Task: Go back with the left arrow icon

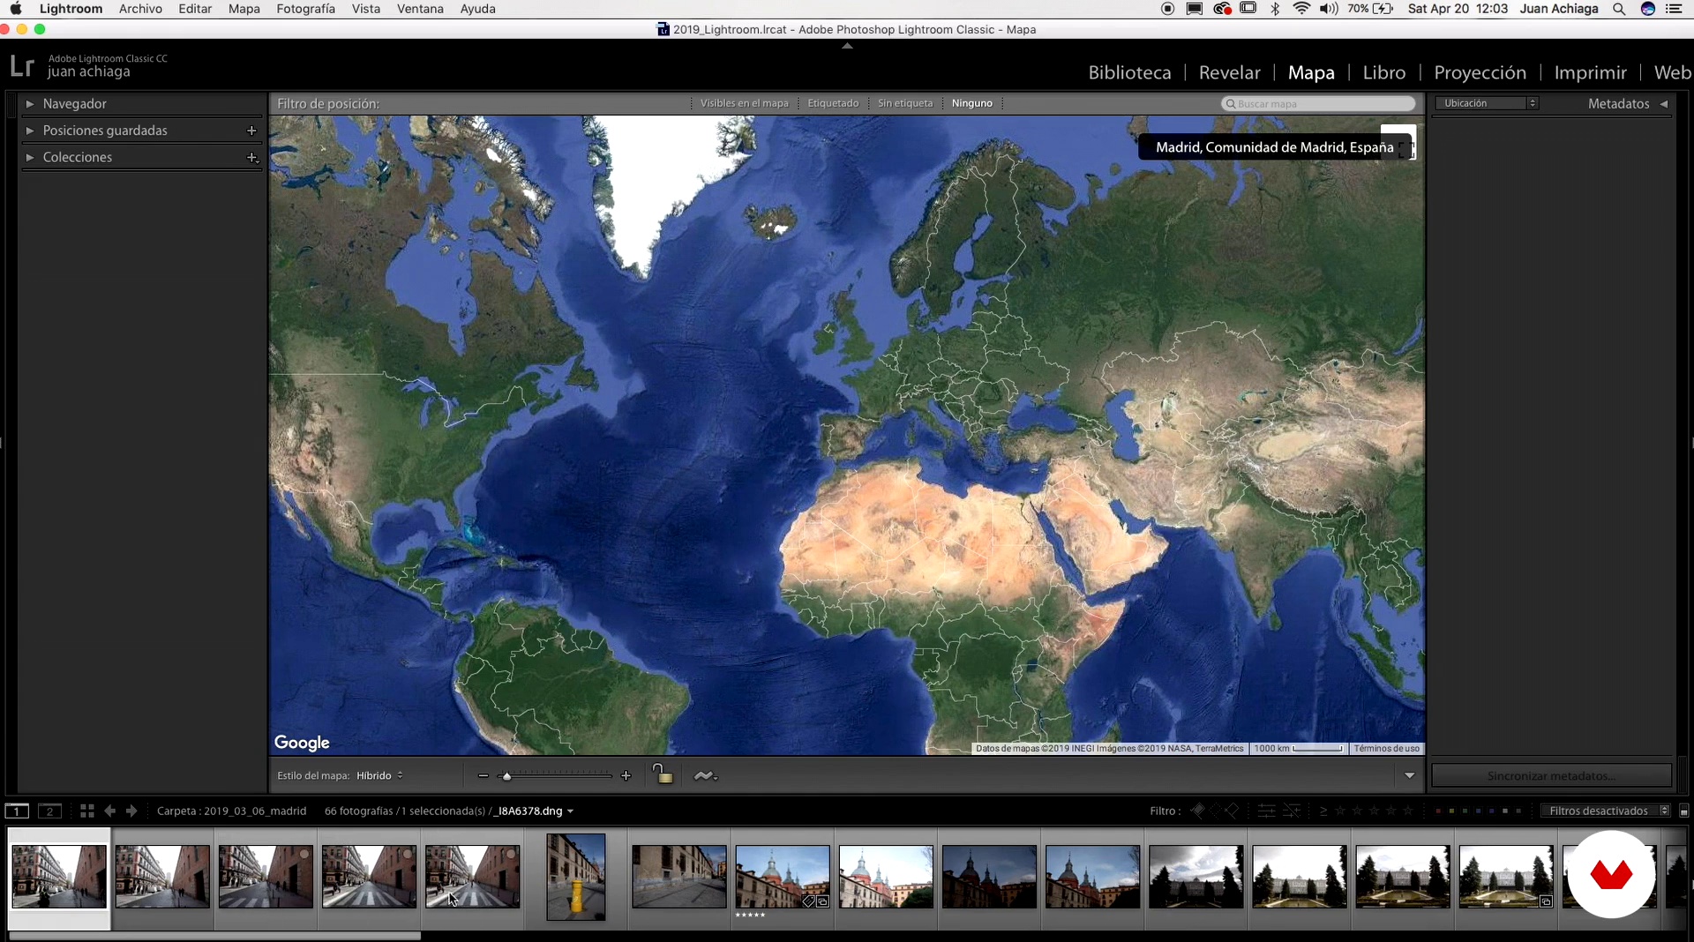Action: coord(109,811)
